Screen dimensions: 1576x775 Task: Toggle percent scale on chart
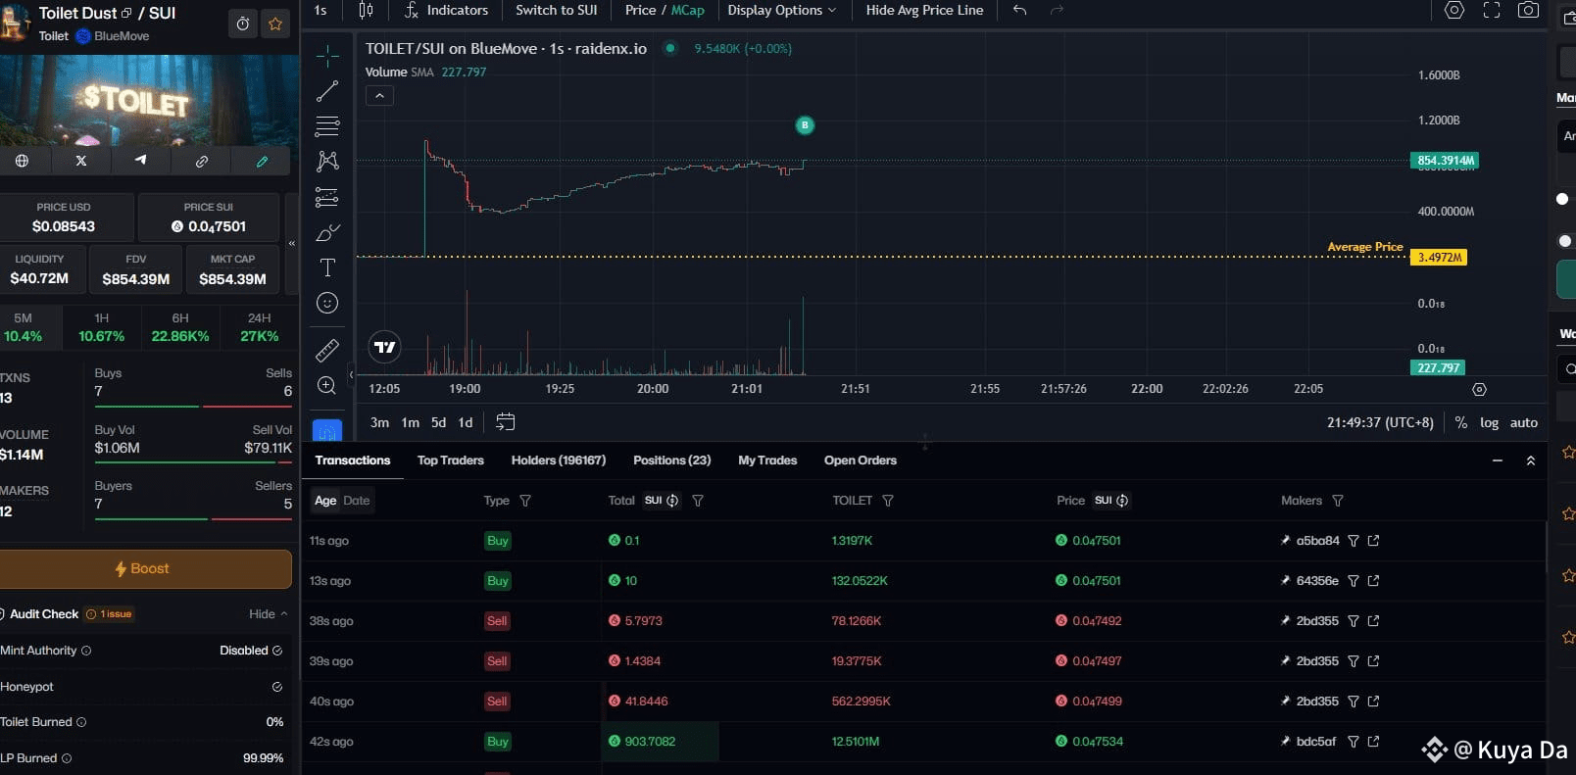point(1461,422)
